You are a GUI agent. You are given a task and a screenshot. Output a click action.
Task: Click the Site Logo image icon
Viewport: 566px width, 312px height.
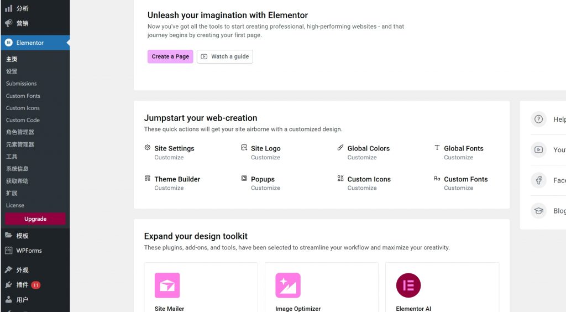tap(244, 147)
